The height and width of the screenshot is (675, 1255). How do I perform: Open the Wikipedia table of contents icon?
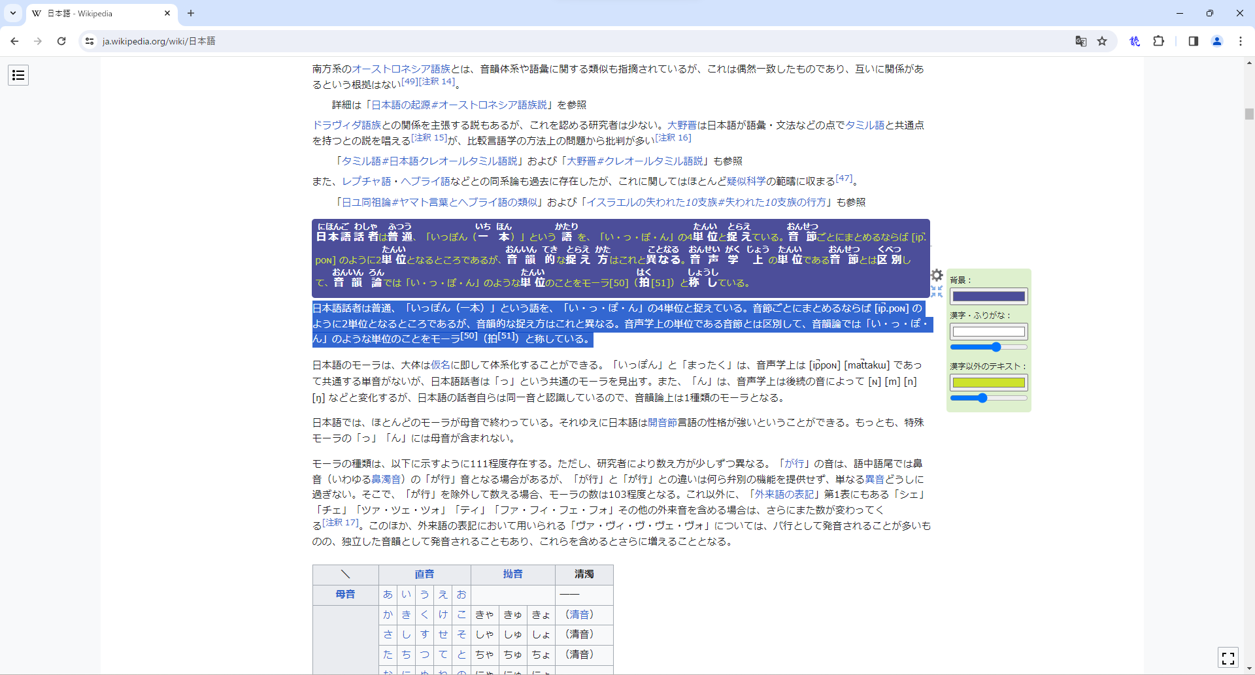click(x=18, y=75)
